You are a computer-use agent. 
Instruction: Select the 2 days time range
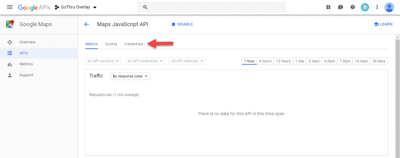point(314,61)
